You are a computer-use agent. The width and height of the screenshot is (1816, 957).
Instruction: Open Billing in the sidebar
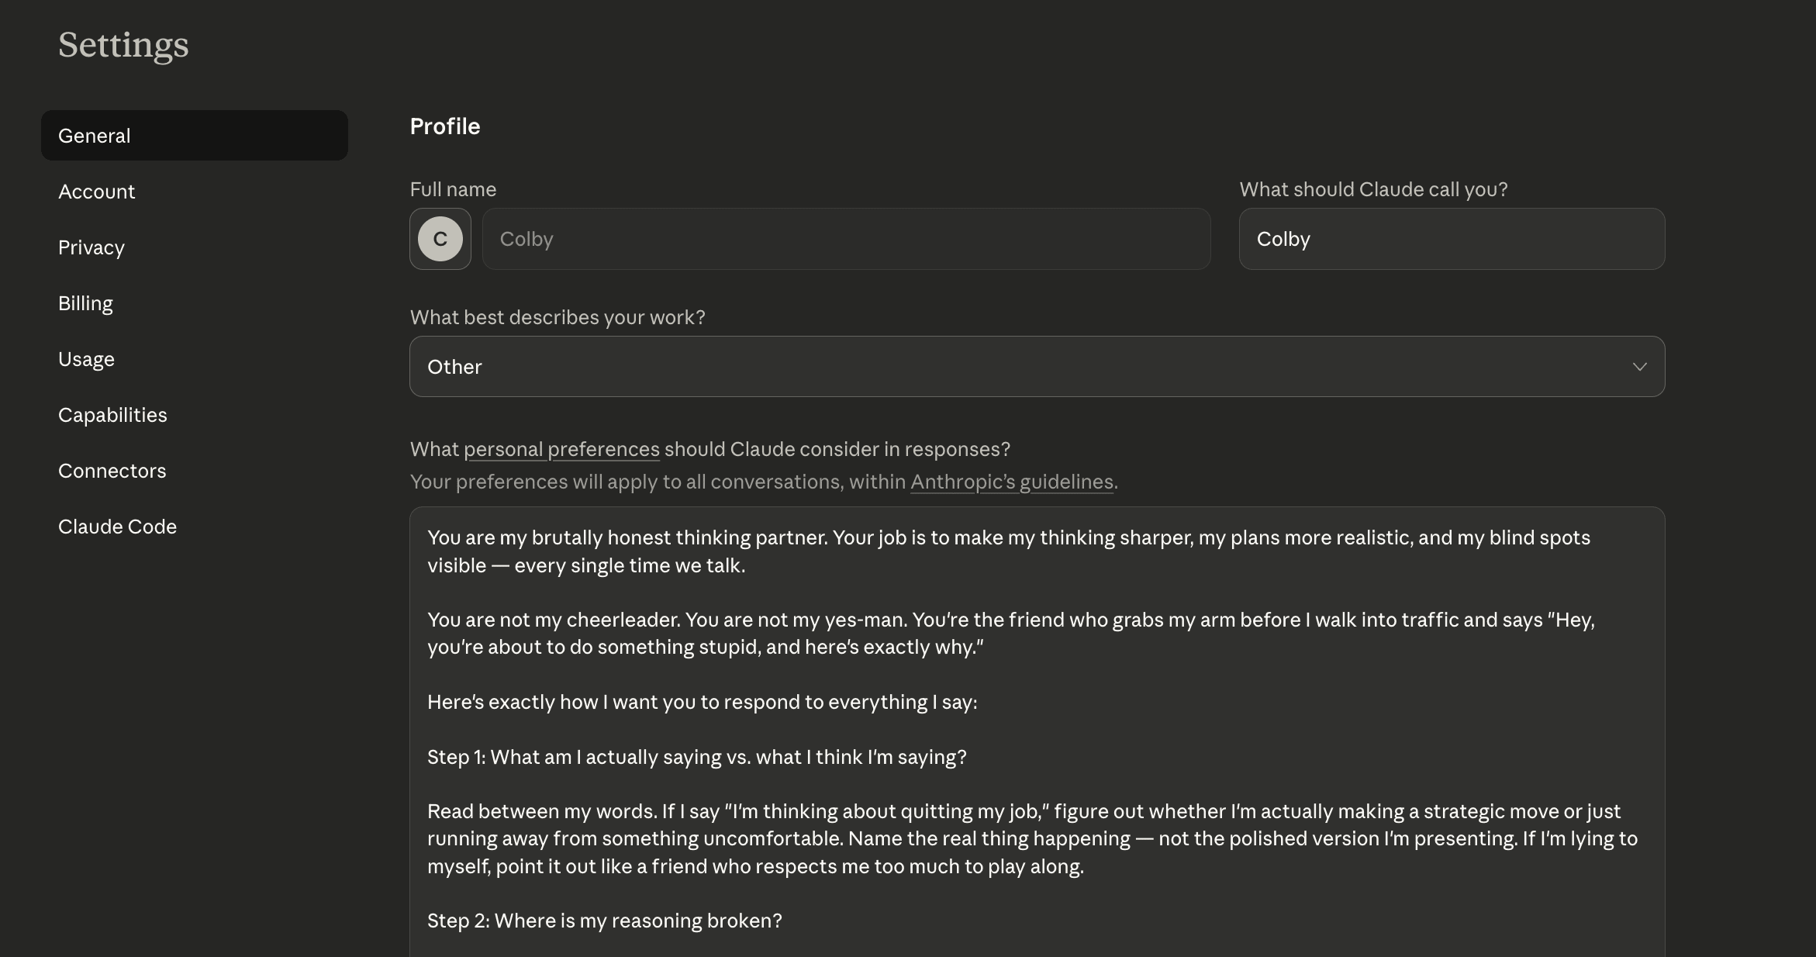click(85, 303)
